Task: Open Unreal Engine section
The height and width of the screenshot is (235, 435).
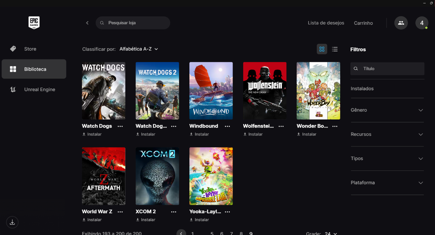Action: [34, 89]
